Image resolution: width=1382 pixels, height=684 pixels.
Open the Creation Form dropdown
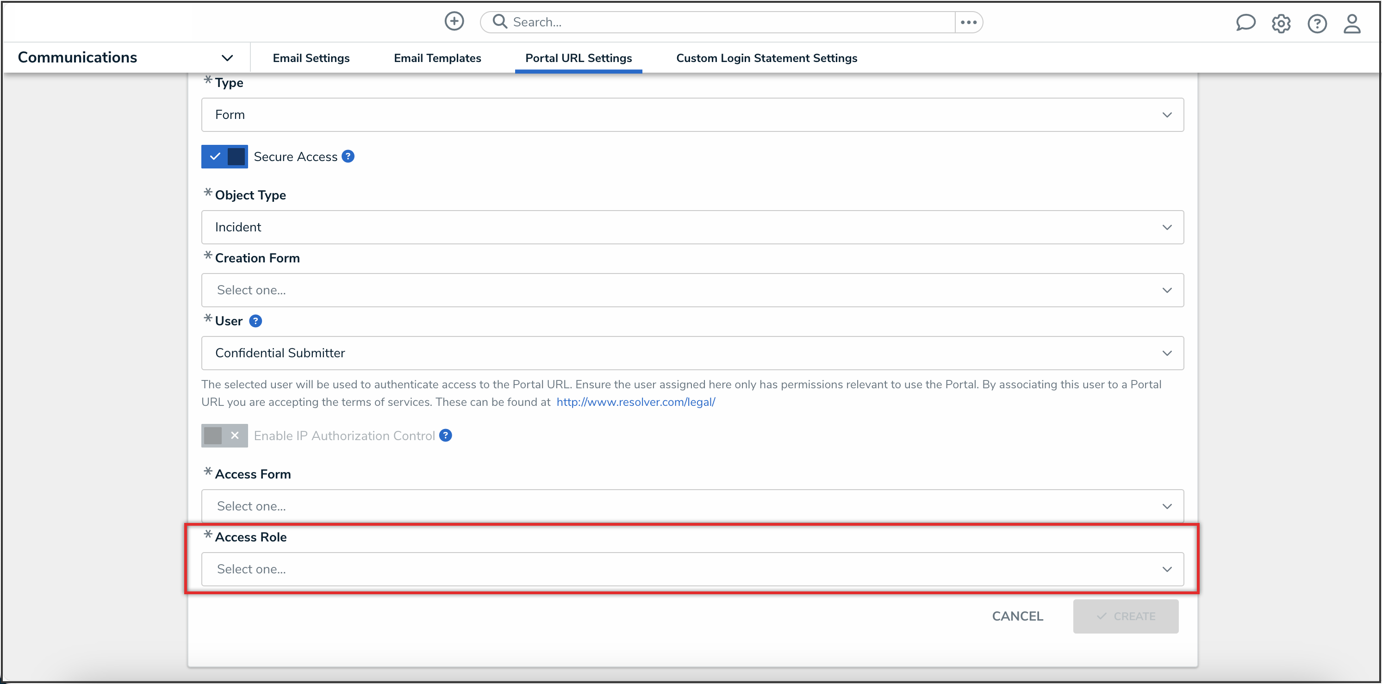pyautogui.click(x=692, y=290)
